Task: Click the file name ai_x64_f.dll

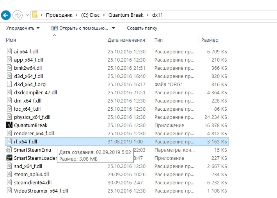Action: pyautogui.click(x=26, y=52)
